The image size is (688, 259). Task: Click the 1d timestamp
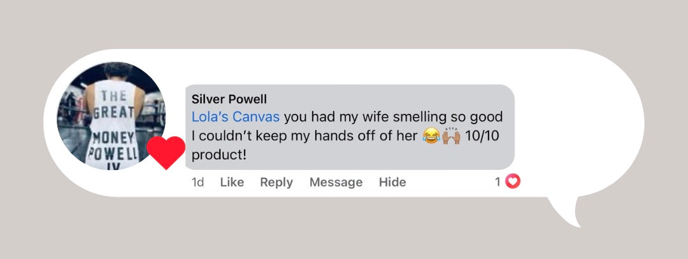point(198,183)
